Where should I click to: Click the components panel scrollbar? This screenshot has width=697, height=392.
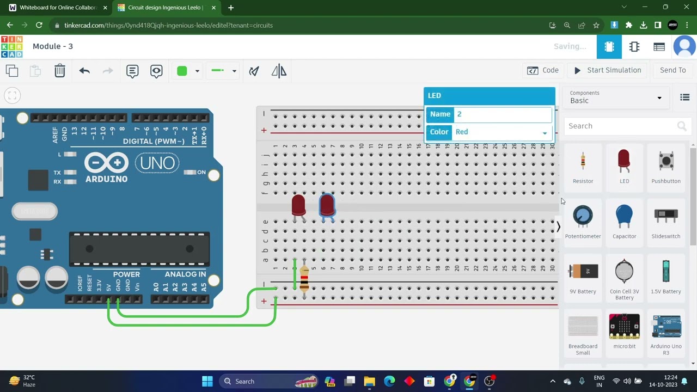tap(693, 196)
